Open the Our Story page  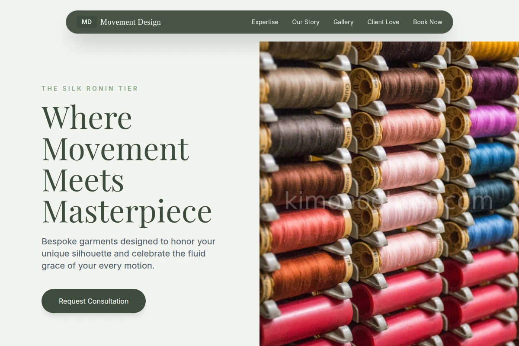point(306,22)
